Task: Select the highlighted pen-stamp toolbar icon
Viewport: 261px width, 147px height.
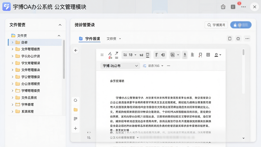Action: click(185, 55)
